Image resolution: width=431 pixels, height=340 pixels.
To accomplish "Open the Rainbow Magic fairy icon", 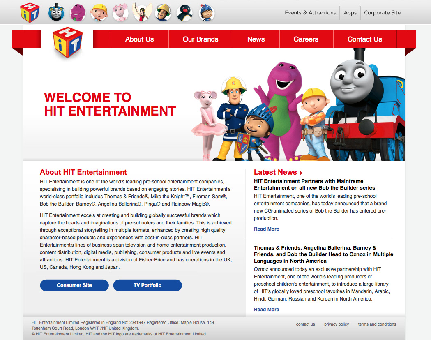I will (142, 12).
